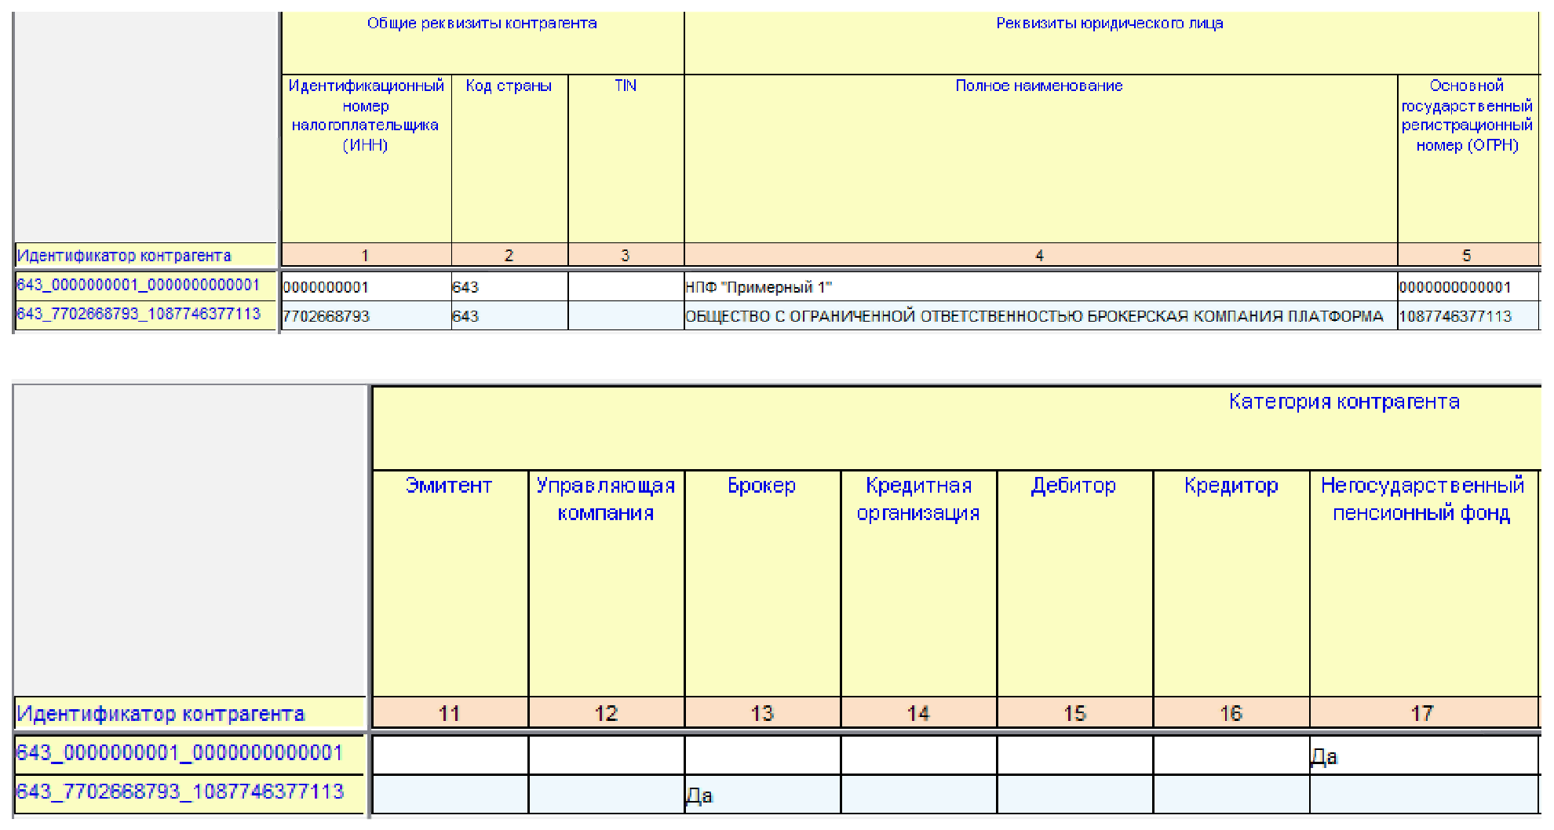
Task: Click OGRN cell 1087746377113
Action: (1468, 315)
